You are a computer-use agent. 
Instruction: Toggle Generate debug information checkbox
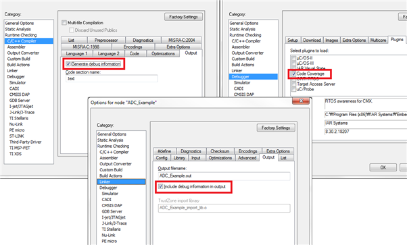click(x=68, y=63)
